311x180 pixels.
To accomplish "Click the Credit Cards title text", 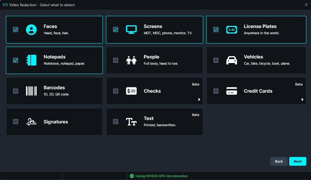I will [258, 91].
